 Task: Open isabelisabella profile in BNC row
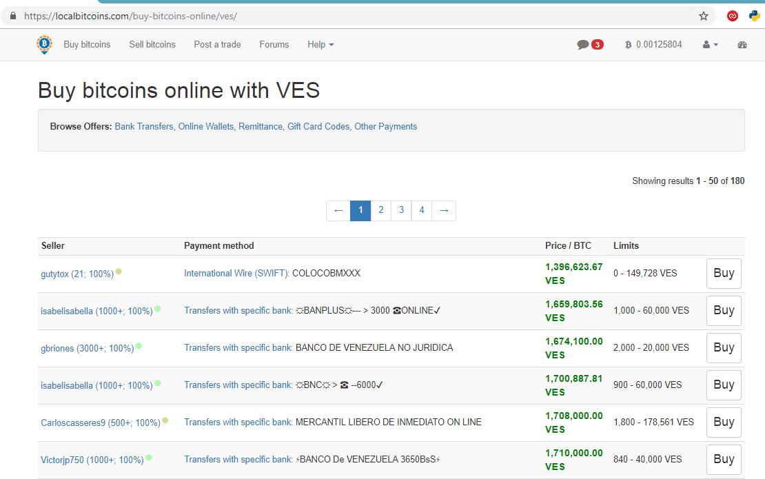pos(96,385)
